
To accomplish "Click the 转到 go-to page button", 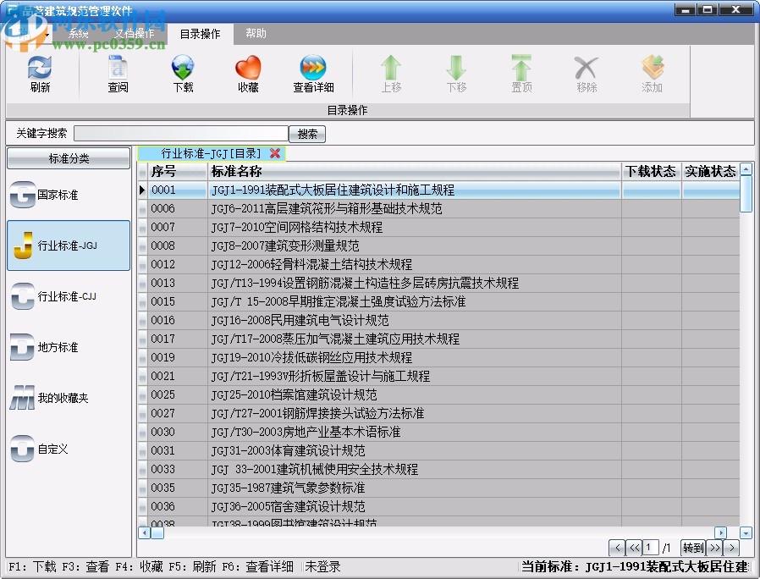I will [692, 548].
